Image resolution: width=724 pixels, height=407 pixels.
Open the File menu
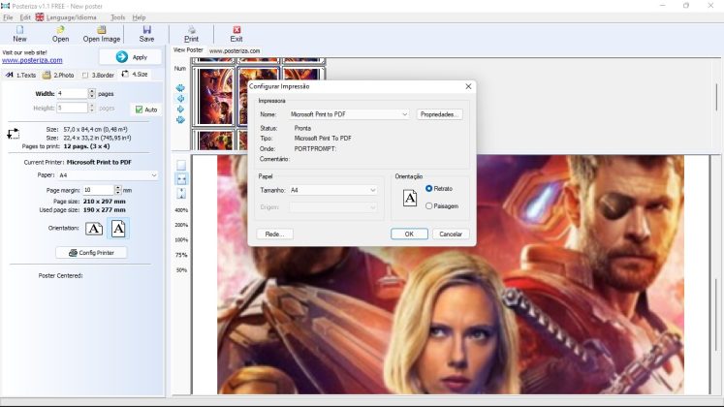tap(8, 17)
